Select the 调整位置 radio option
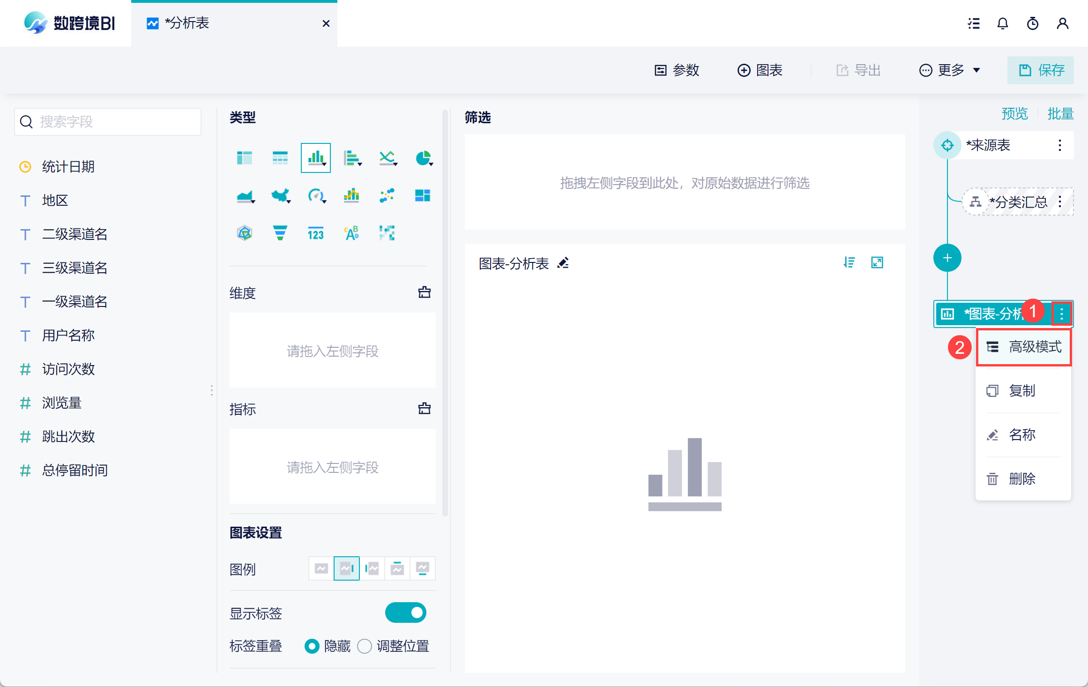This screenshot has height=687, width=1088. [x=365, y=646]
